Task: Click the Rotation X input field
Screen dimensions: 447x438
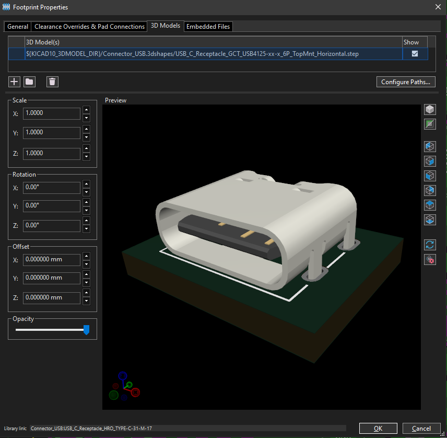Action: 52,188
